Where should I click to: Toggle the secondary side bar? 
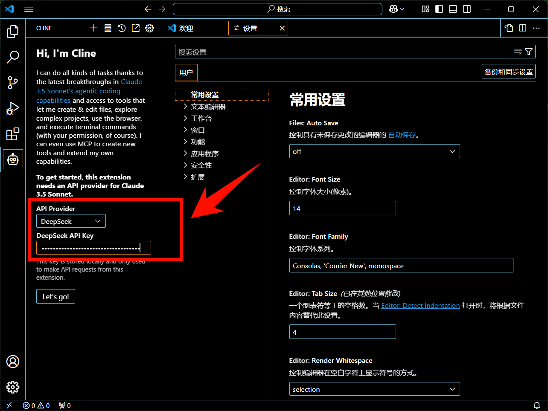(x=467, y=9)
